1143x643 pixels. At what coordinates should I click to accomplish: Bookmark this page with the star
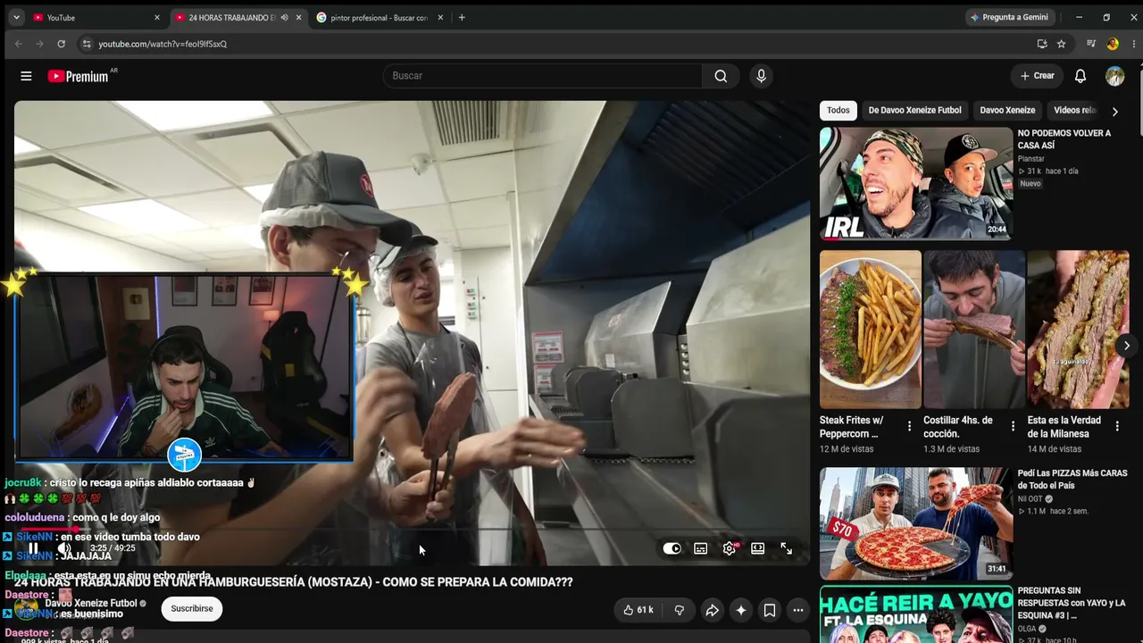[1062, 44]
